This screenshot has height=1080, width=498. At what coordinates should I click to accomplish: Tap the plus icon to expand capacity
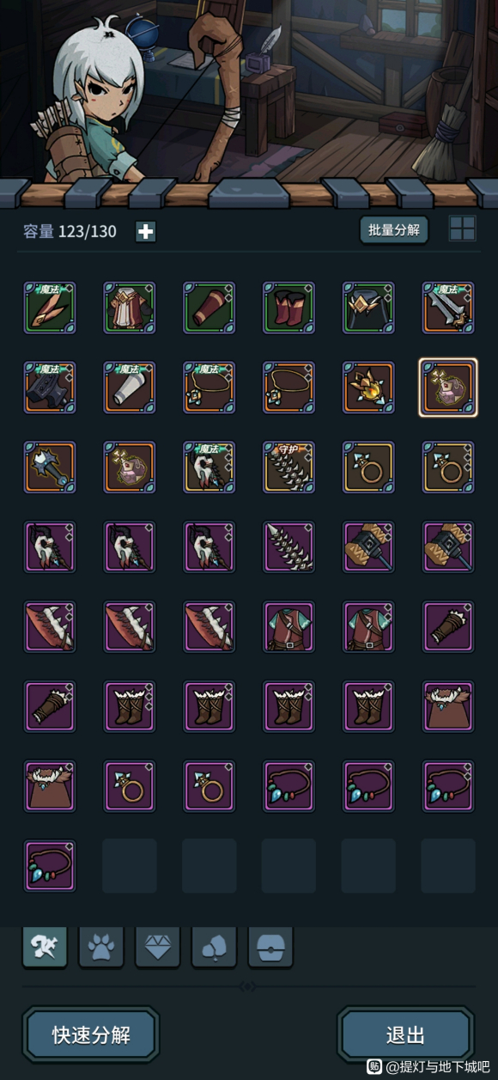coord(146,232)
